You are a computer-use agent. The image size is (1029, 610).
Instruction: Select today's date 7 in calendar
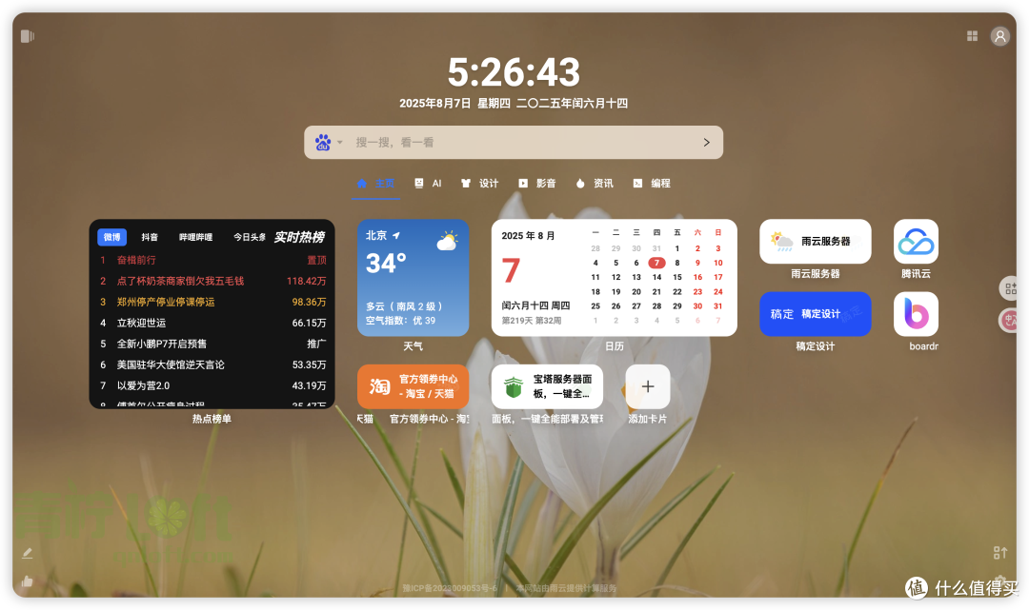tap(656, 263)
